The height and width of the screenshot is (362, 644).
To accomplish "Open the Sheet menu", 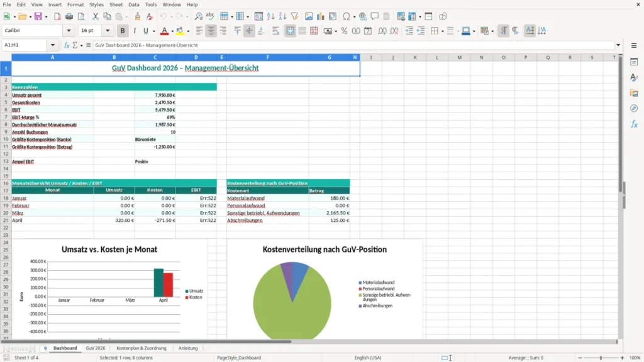I will click(x=116, y=4).
